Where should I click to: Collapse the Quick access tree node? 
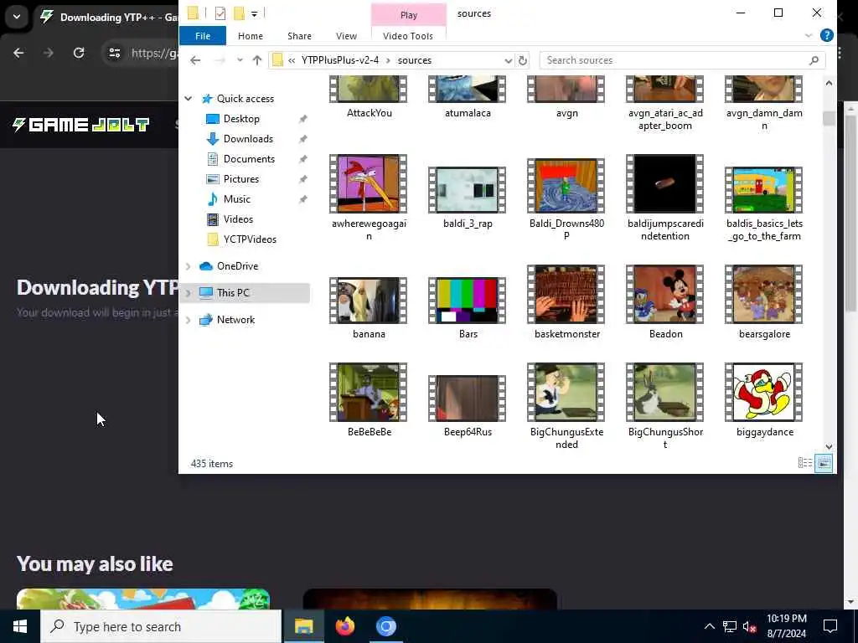pyautogui.click(x=189, y=99)
